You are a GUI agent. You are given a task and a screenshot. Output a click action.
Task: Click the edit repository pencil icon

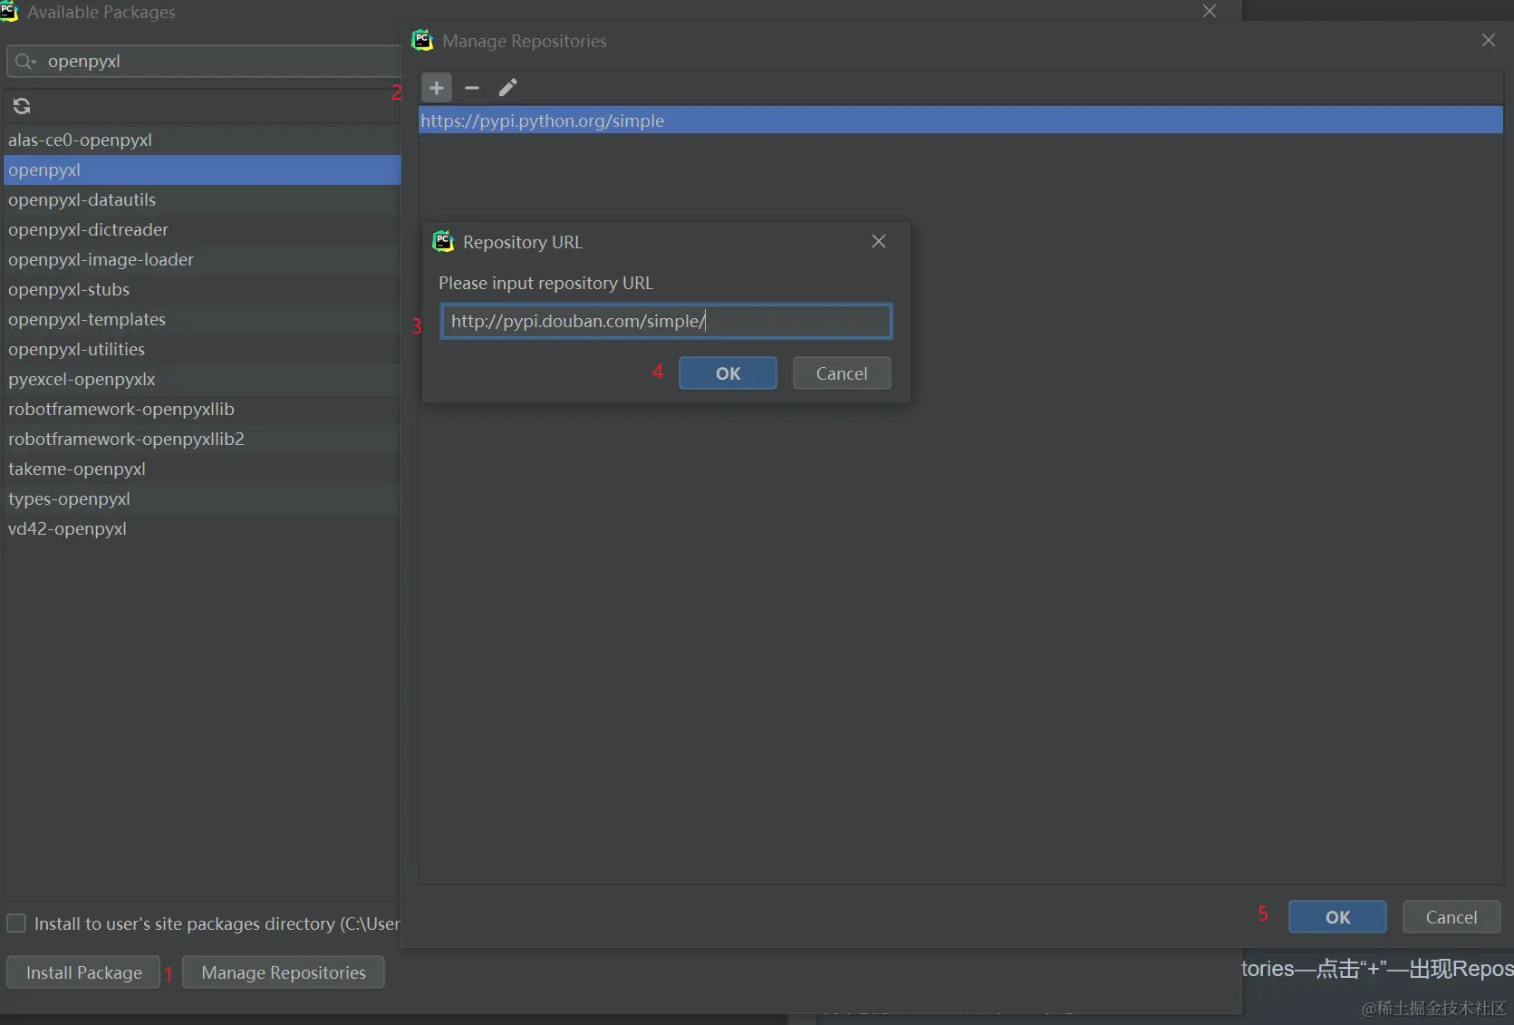click(x=507, y=88)
